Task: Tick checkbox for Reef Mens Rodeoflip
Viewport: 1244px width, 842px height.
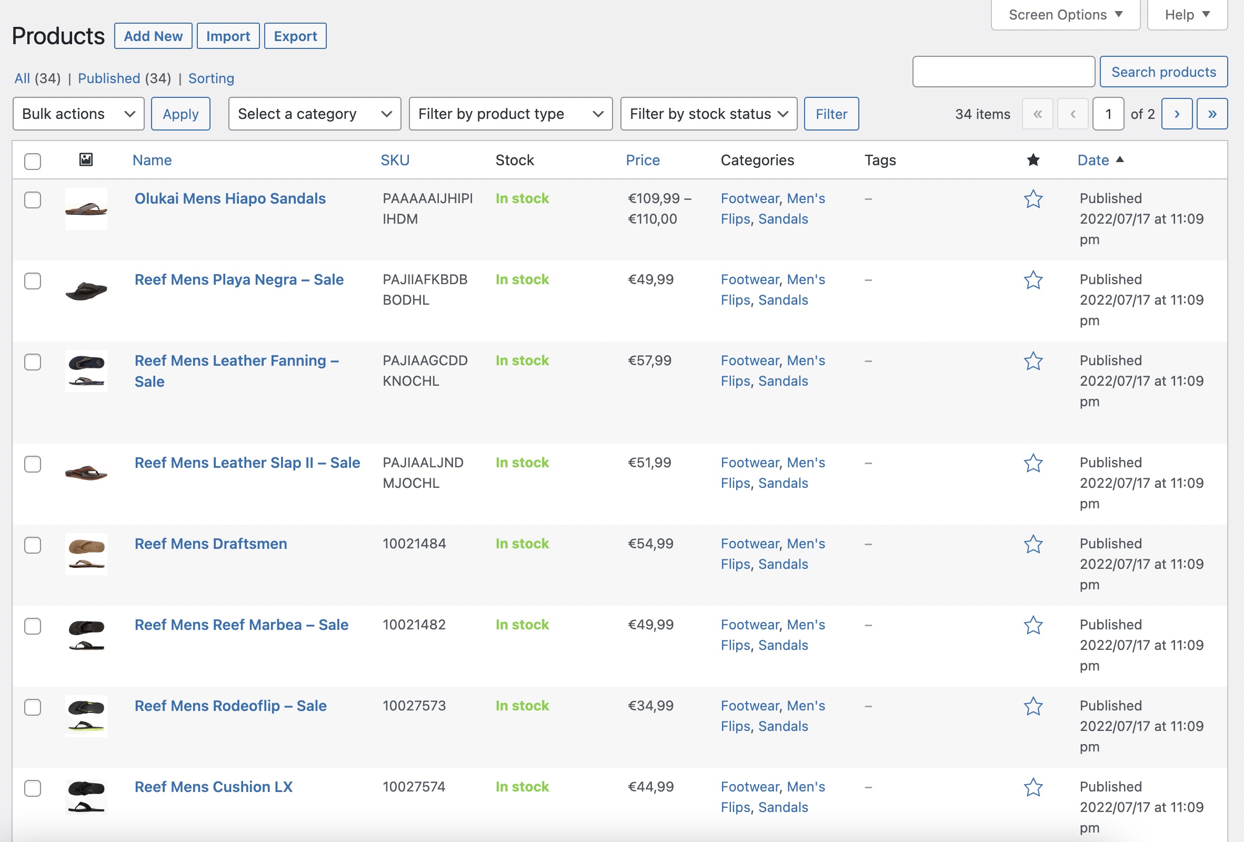Action: [x=33, y=707]
